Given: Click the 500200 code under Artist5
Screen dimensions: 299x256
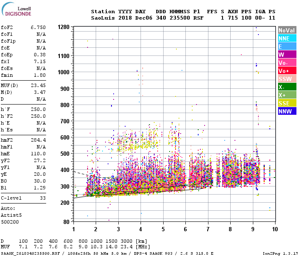Looking at the screenshot, I should tap(10, 222).
